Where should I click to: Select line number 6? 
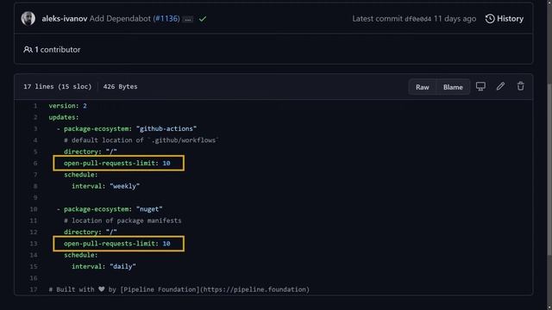pyautogui.click(x=35, y=163)
